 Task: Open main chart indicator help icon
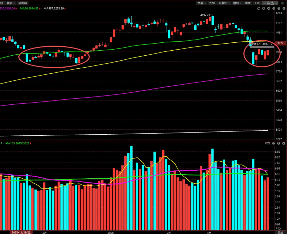279,8
